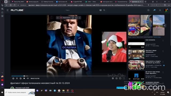Open 'До нового года теперь 4 дня' video
The height and width of the screenshot is (96, 171).
(x=153, y=73)
